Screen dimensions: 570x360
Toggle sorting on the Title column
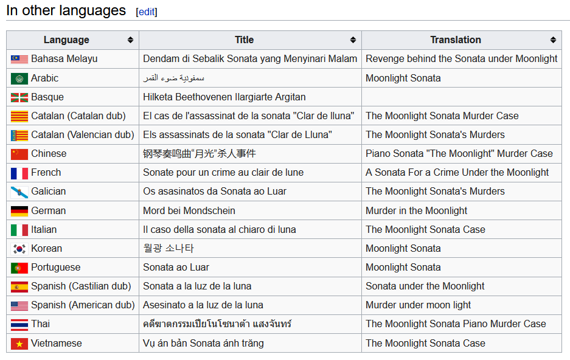point(353,40)
